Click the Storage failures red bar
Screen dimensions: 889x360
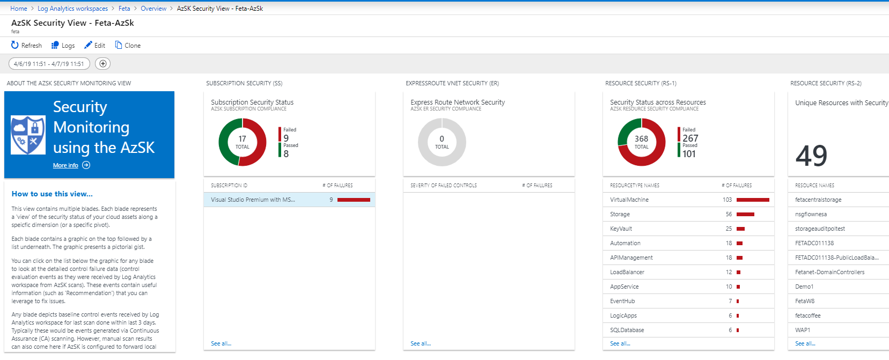[745, 214]
